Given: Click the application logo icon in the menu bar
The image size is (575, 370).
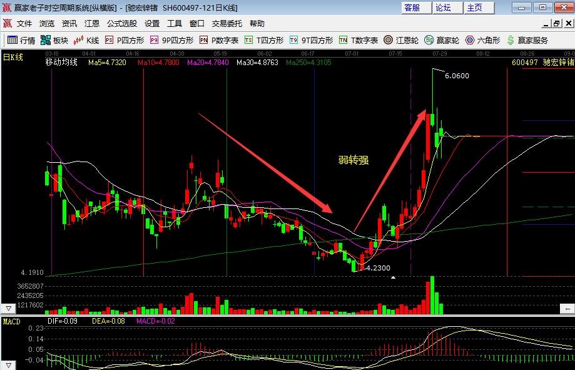Looking at the screenshot, I should (x=8, y=24).
